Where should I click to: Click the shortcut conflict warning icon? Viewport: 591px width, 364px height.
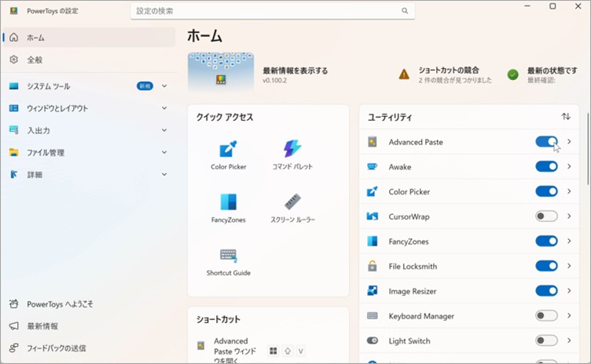pos(404,75)
